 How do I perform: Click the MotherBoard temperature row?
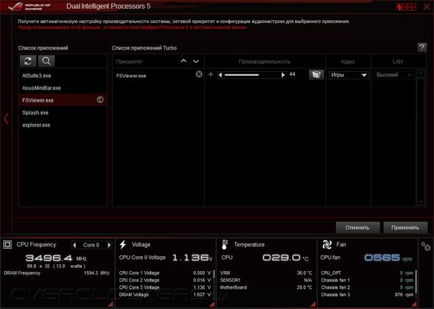click(x=266, y=287)
